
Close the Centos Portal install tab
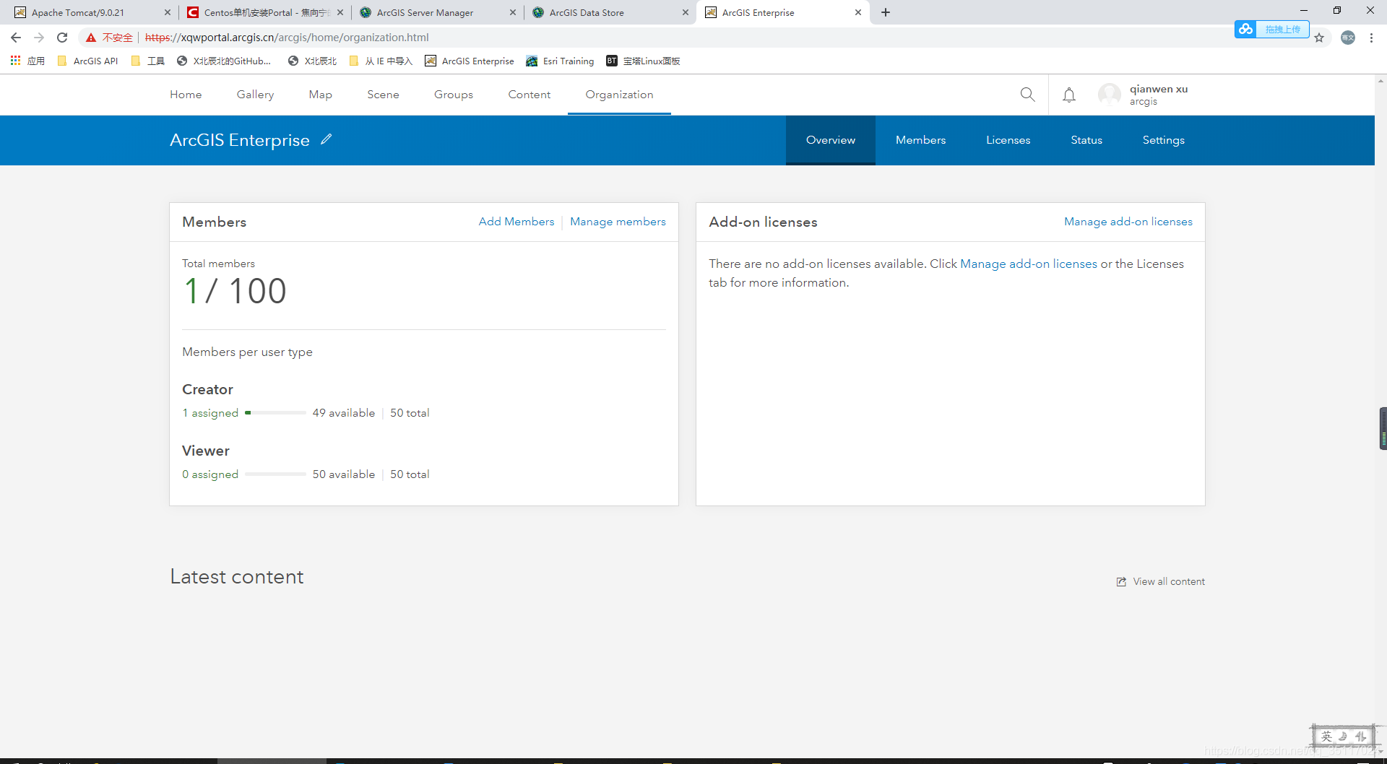(x=340, y=12)
